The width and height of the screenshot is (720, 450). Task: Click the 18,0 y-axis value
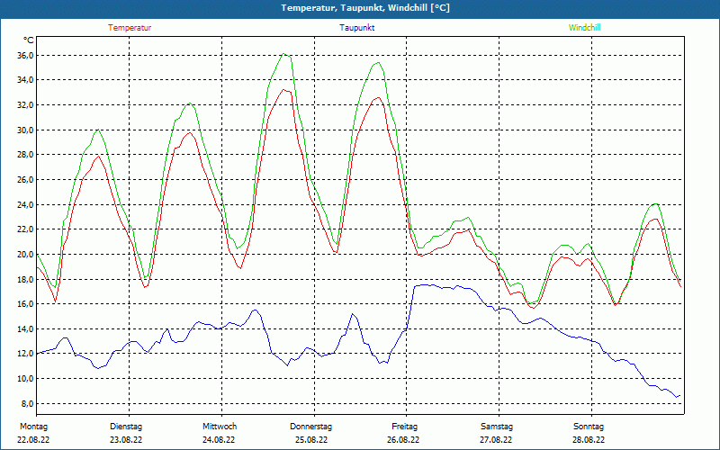[25, 279]
